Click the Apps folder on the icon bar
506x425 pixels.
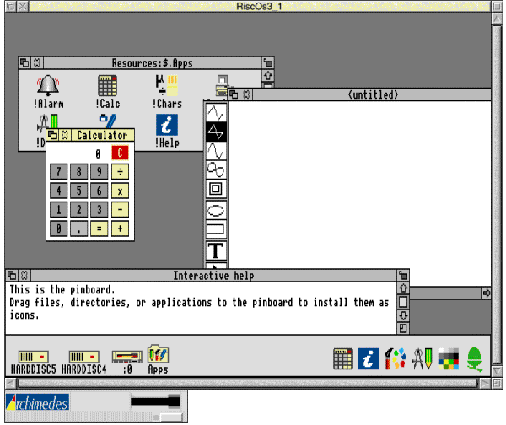158,356
